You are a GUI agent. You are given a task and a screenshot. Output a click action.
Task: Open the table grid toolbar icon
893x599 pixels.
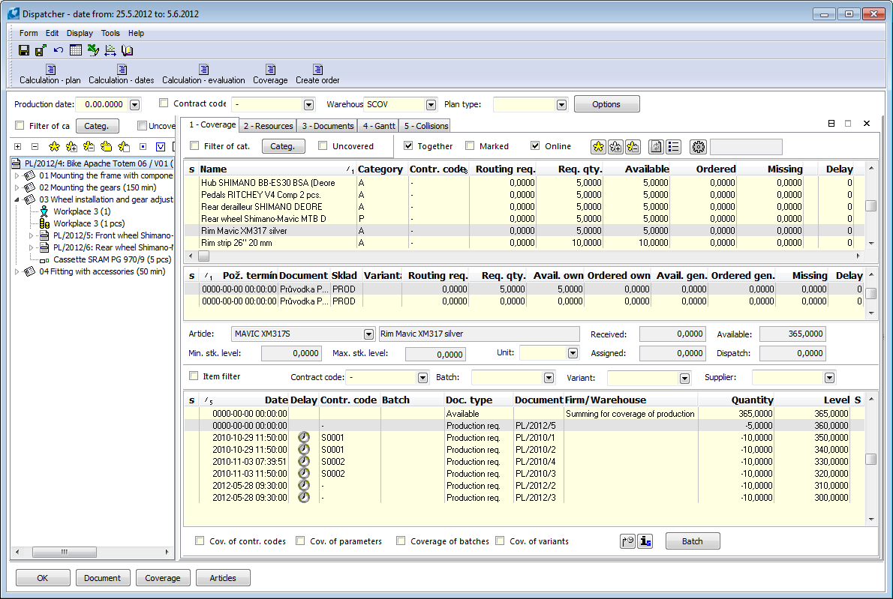pos(75,50)
